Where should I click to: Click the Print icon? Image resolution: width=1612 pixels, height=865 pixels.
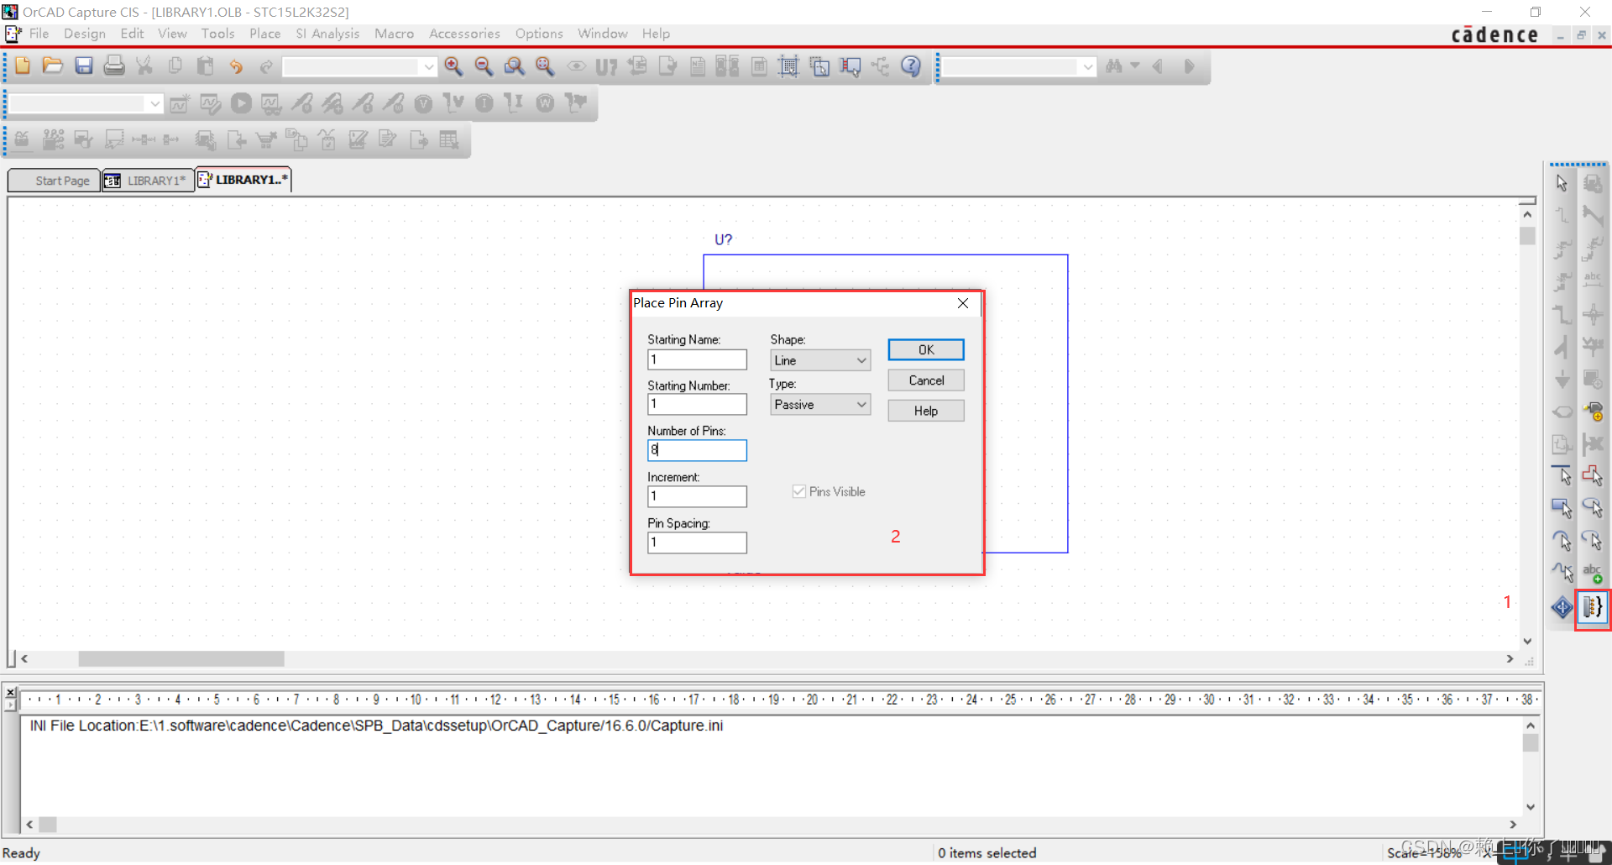click(x=114, y=66)
